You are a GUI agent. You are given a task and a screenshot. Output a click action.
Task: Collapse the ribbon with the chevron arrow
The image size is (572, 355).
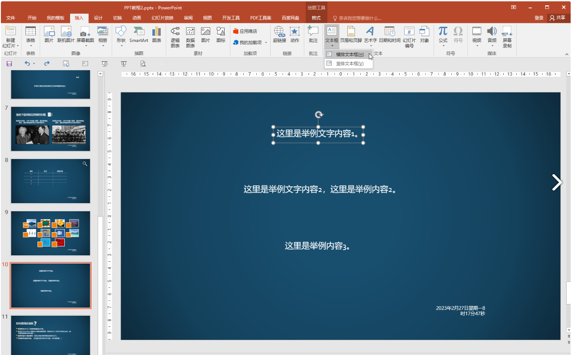pyautogui.click(x=566, y=54)
